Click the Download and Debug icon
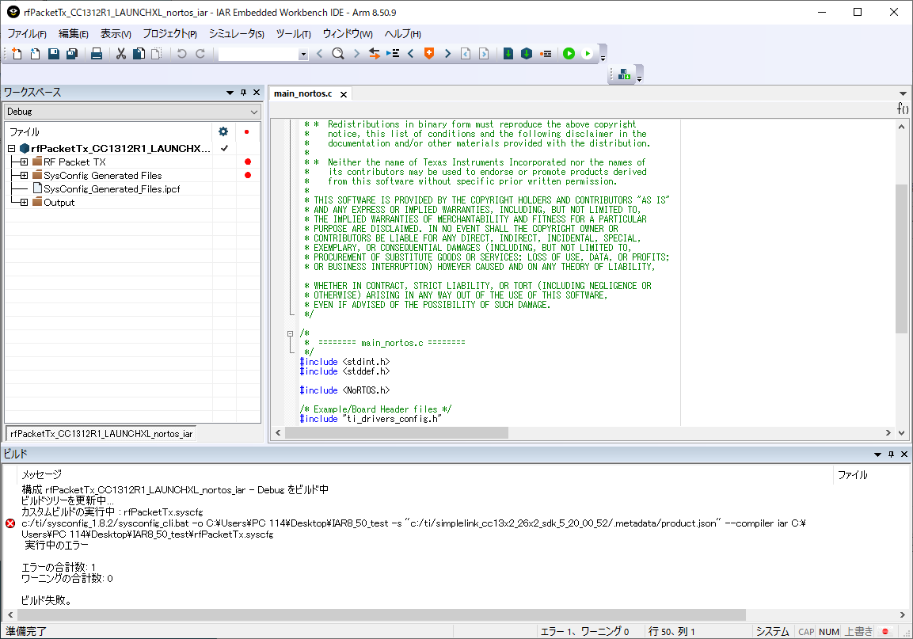This screenshot has height=639, width=913. [x=569, y=54]
